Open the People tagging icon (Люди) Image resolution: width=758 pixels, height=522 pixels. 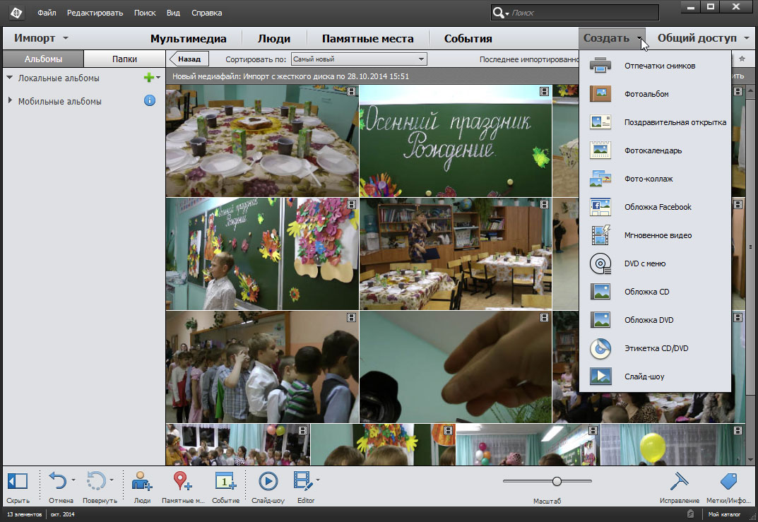[x=142, y=482]
